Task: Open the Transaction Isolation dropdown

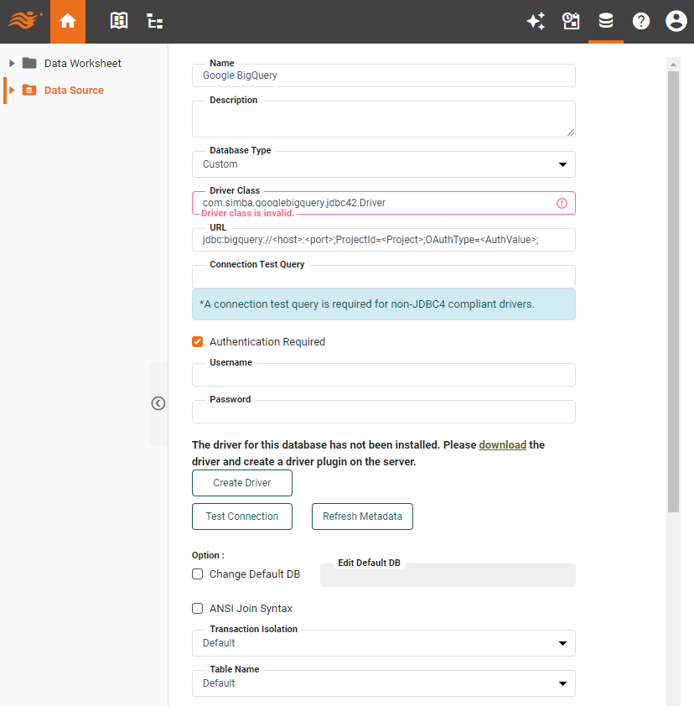Action: pyautogui.click(x=562, y=643)
